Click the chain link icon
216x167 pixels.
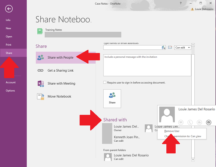[40, 70]
